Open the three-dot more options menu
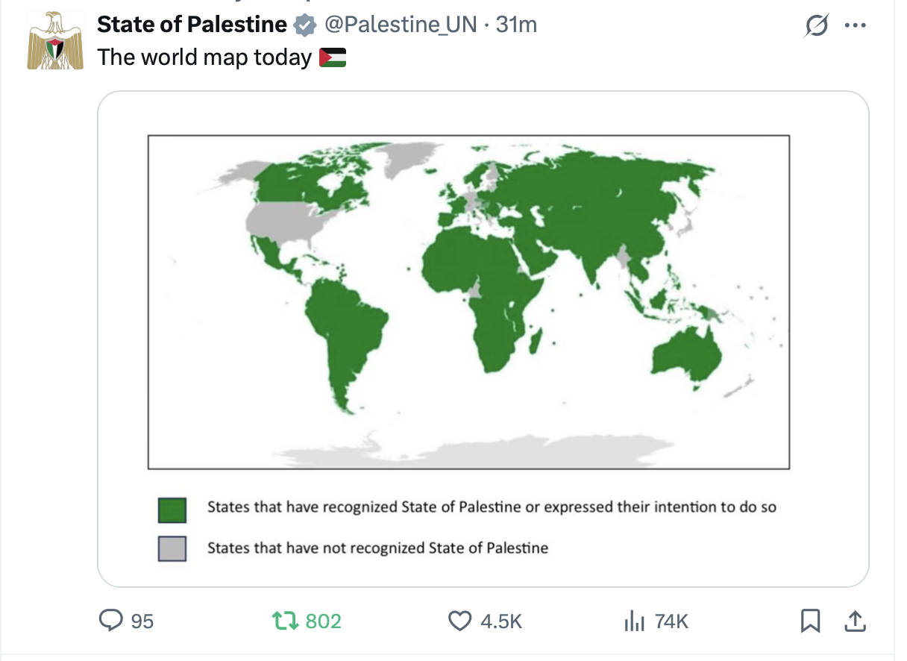907x661 pixels. (855, 25)
